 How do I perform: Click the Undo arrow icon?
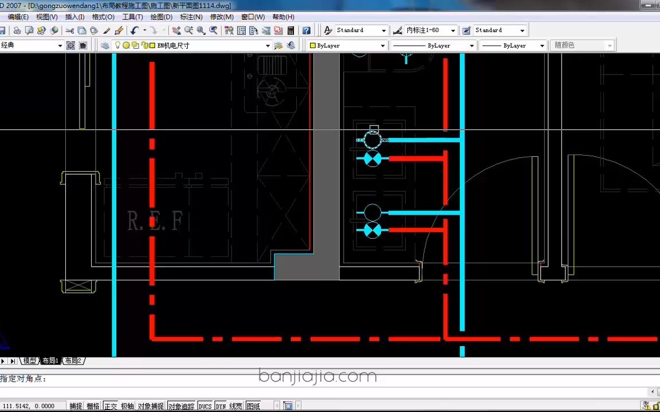click(135, 30)
